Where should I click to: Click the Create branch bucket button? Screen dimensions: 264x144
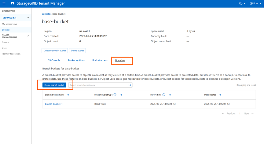click(54, 85)
